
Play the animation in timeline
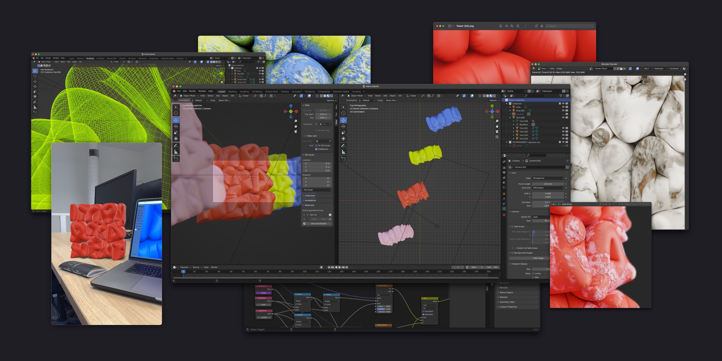pyautogui.click(x=340, y=267)
